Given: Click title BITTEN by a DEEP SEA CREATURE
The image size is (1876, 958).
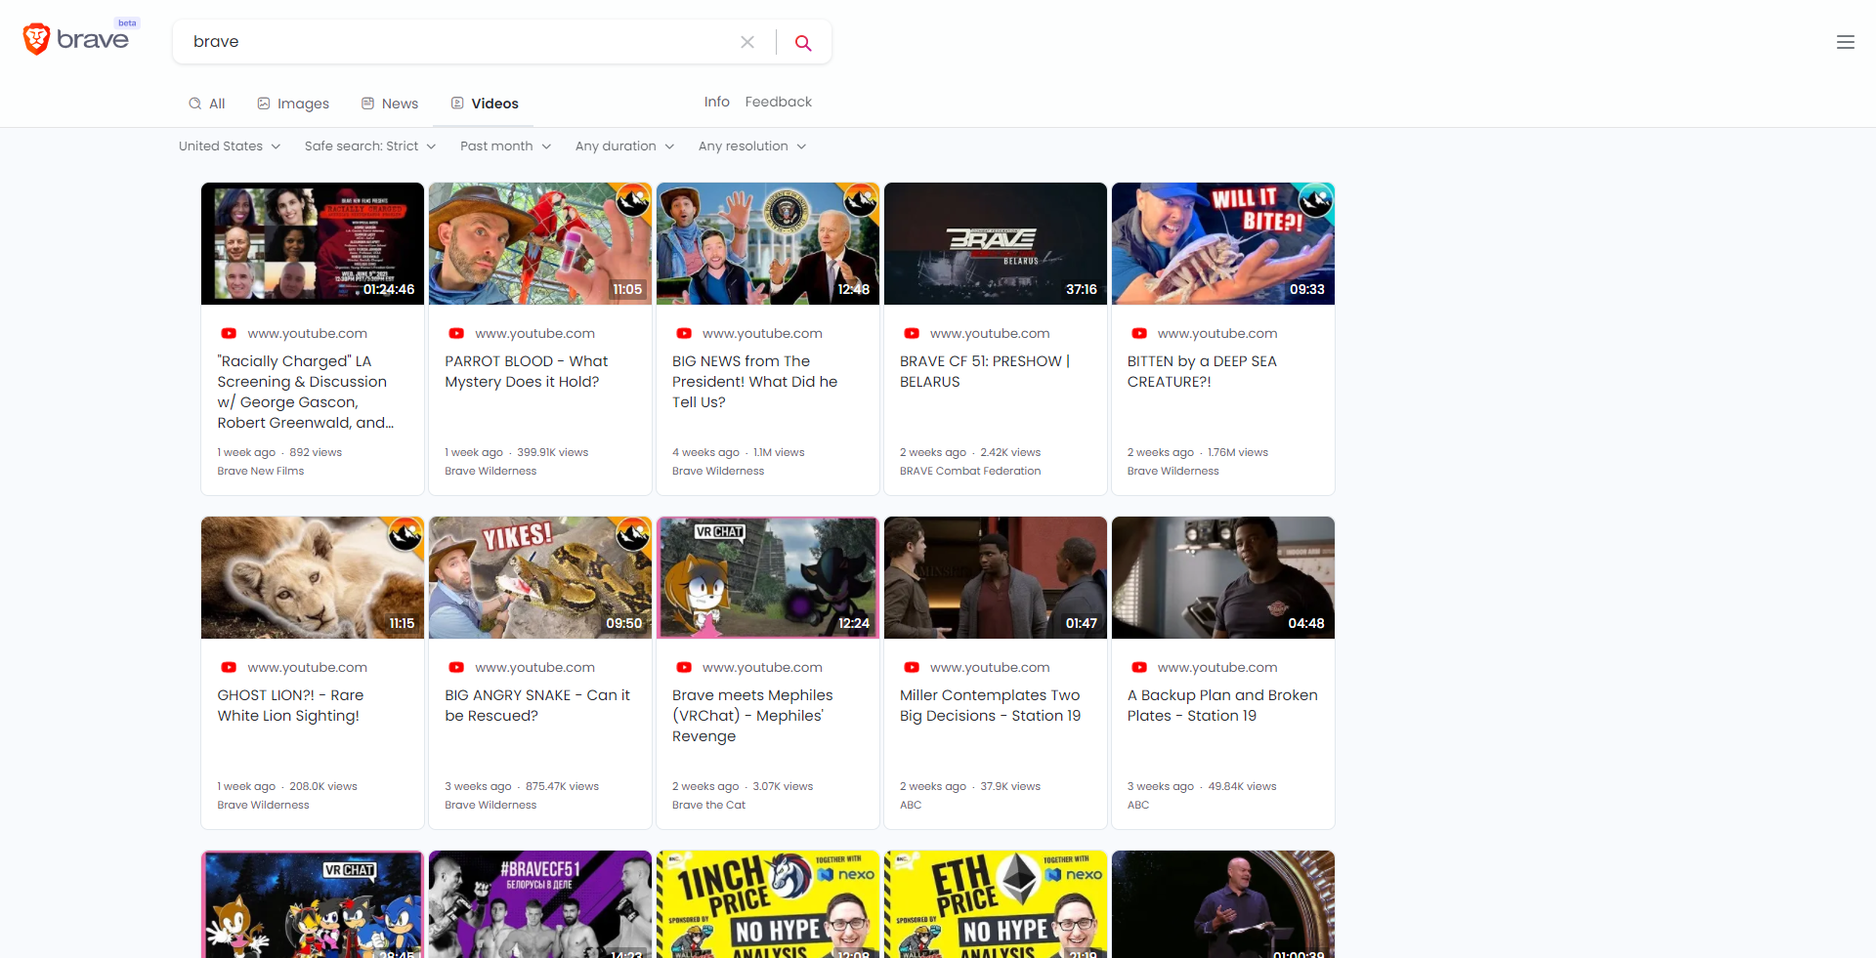Looking at the screenshot, I should [x=1202, y=371].
